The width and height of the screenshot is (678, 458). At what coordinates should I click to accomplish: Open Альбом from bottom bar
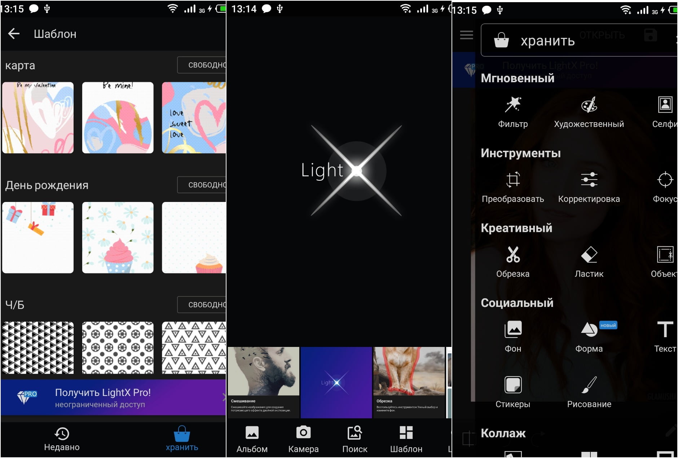252,439
